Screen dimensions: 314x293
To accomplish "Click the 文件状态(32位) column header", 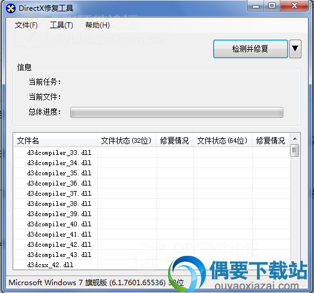I will point(126,140).
